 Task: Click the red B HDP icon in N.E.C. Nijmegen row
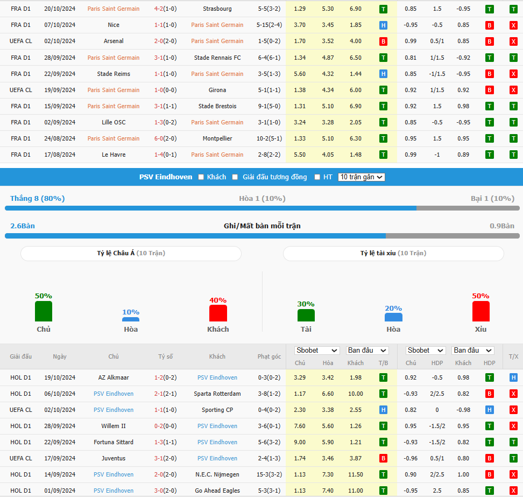point(489,474)
